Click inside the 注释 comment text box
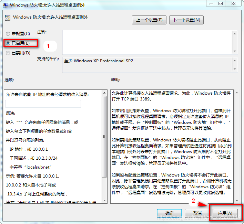This screenshot has width=244, height=224. pos(148,42)
